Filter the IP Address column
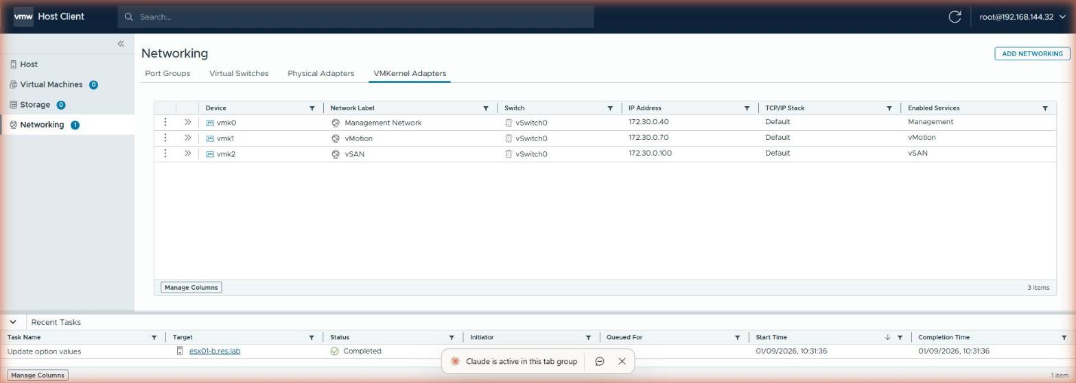 [747, 108]
